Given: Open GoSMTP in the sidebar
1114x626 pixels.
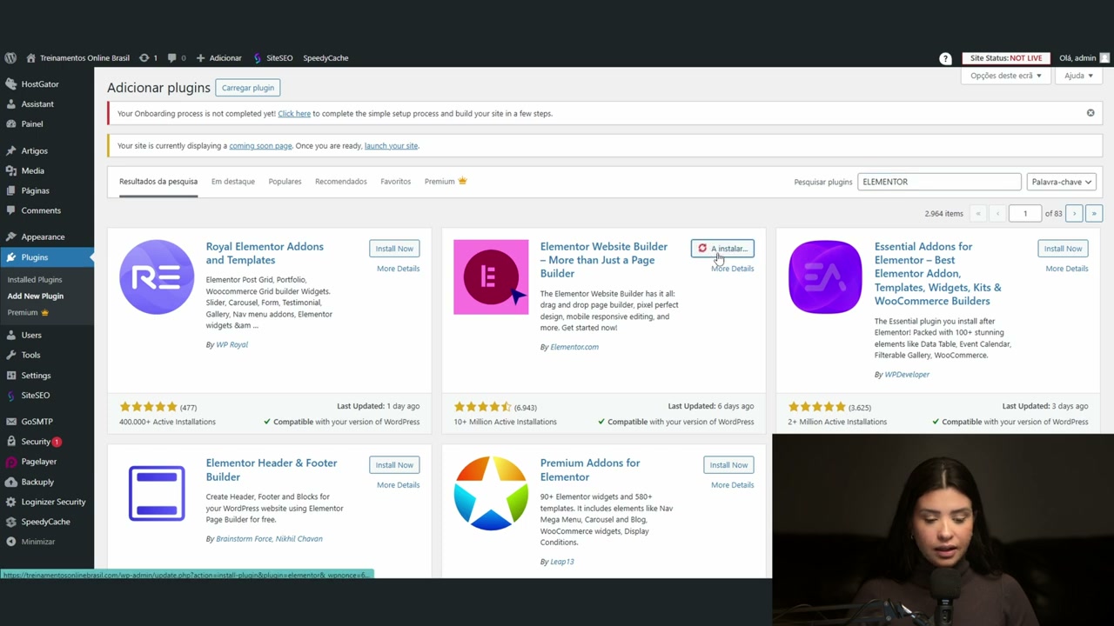Looking at the screenshot, I should tap(37, 422).
